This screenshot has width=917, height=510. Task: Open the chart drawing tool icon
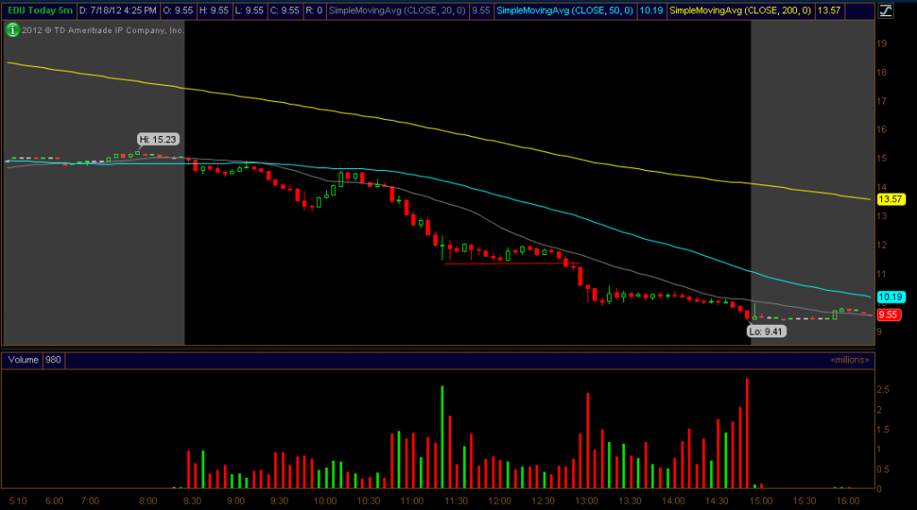886,11
